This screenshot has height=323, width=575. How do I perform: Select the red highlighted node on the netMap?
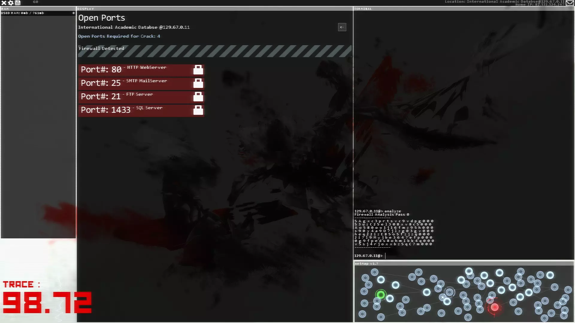495,307
